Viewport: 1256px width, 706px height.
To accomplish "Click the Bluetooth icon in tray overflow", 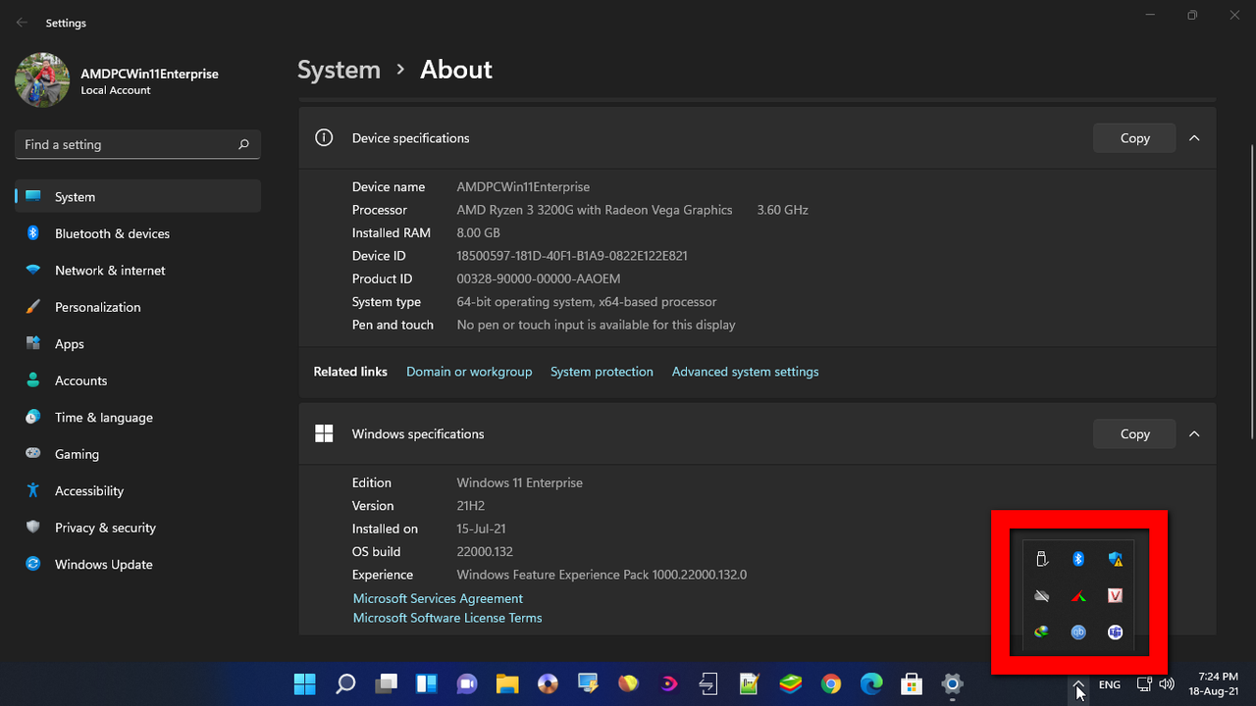I will tap(1078, 559).
